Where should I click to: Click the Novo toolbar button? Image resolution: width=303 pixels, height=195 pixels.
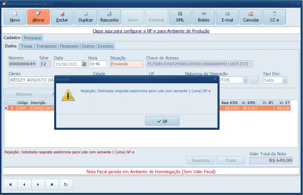pyautogui.click(x=15, y=17)
